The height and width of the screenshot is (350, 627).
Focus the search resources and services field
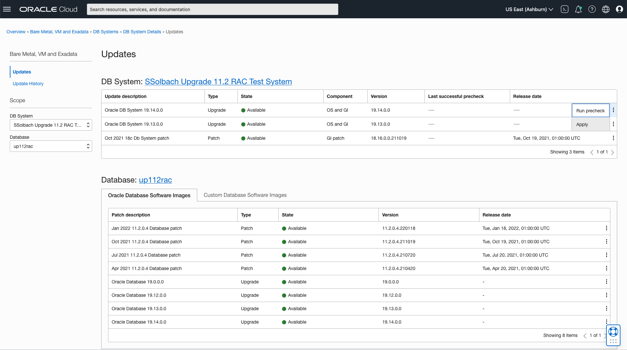pyautogui.click(x=212, y=9)
